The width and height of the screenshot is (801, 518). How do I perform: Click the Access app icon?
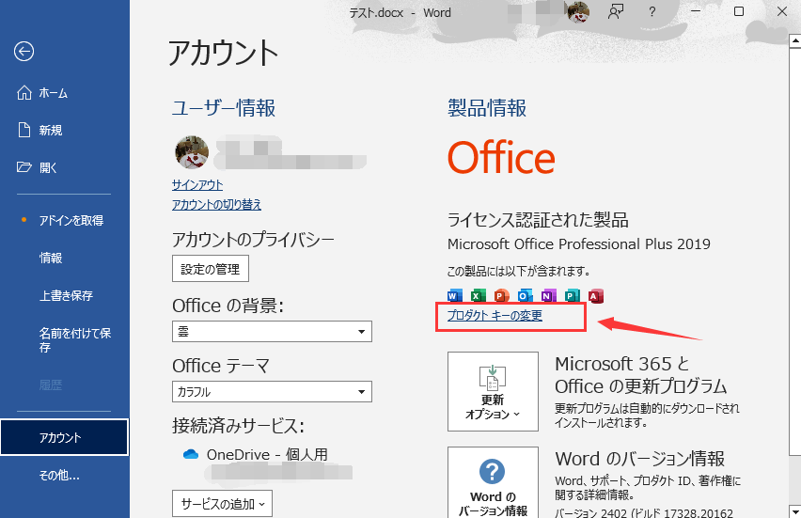(596, 295)
